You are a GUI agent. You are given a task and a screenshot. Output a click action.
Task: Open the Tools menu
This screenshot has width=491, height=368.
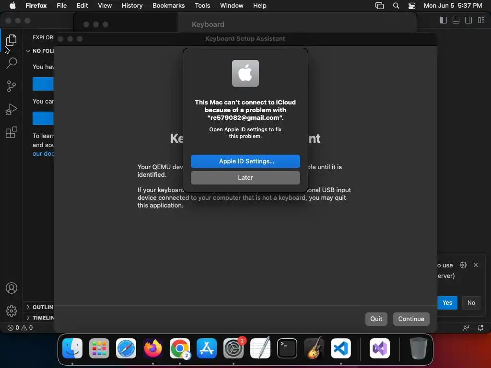click(x=202, y=5)
